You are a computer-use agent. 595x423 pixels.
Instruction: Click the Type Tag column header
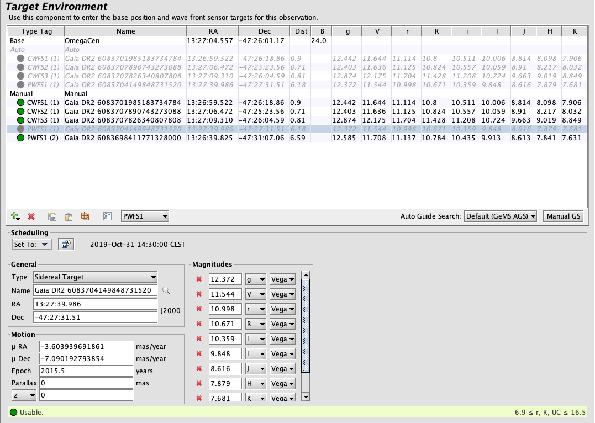tap(36, 31)
